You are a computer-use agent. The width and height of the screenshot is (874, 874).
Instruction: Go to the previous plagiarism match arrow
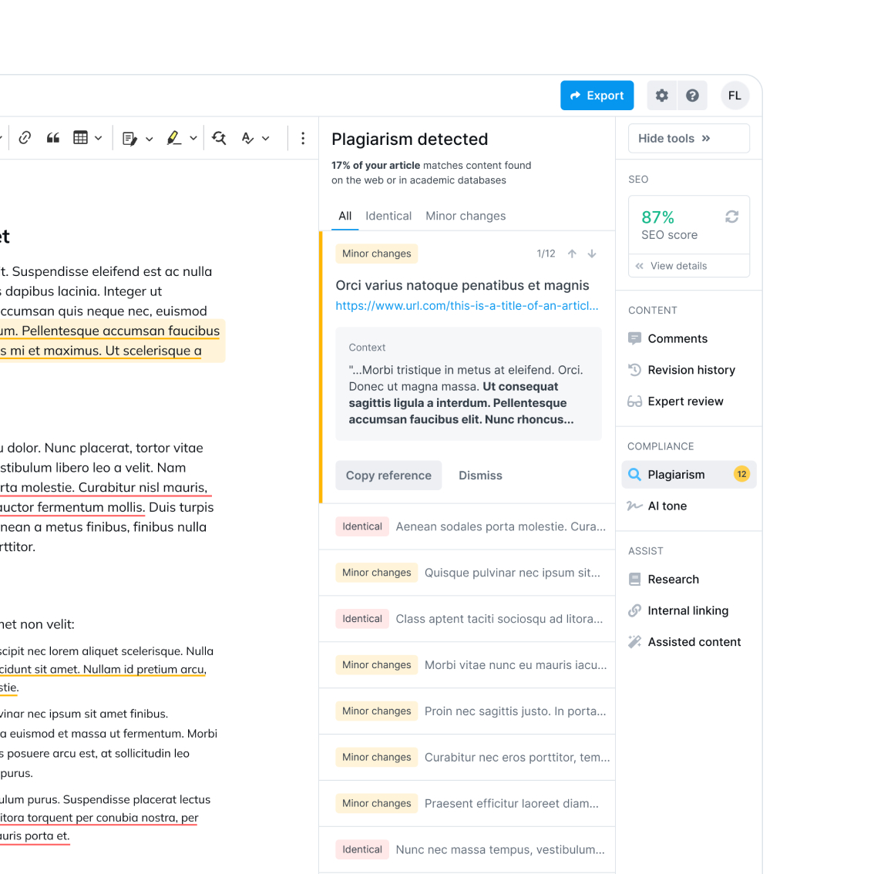click(x=572, y=254)
